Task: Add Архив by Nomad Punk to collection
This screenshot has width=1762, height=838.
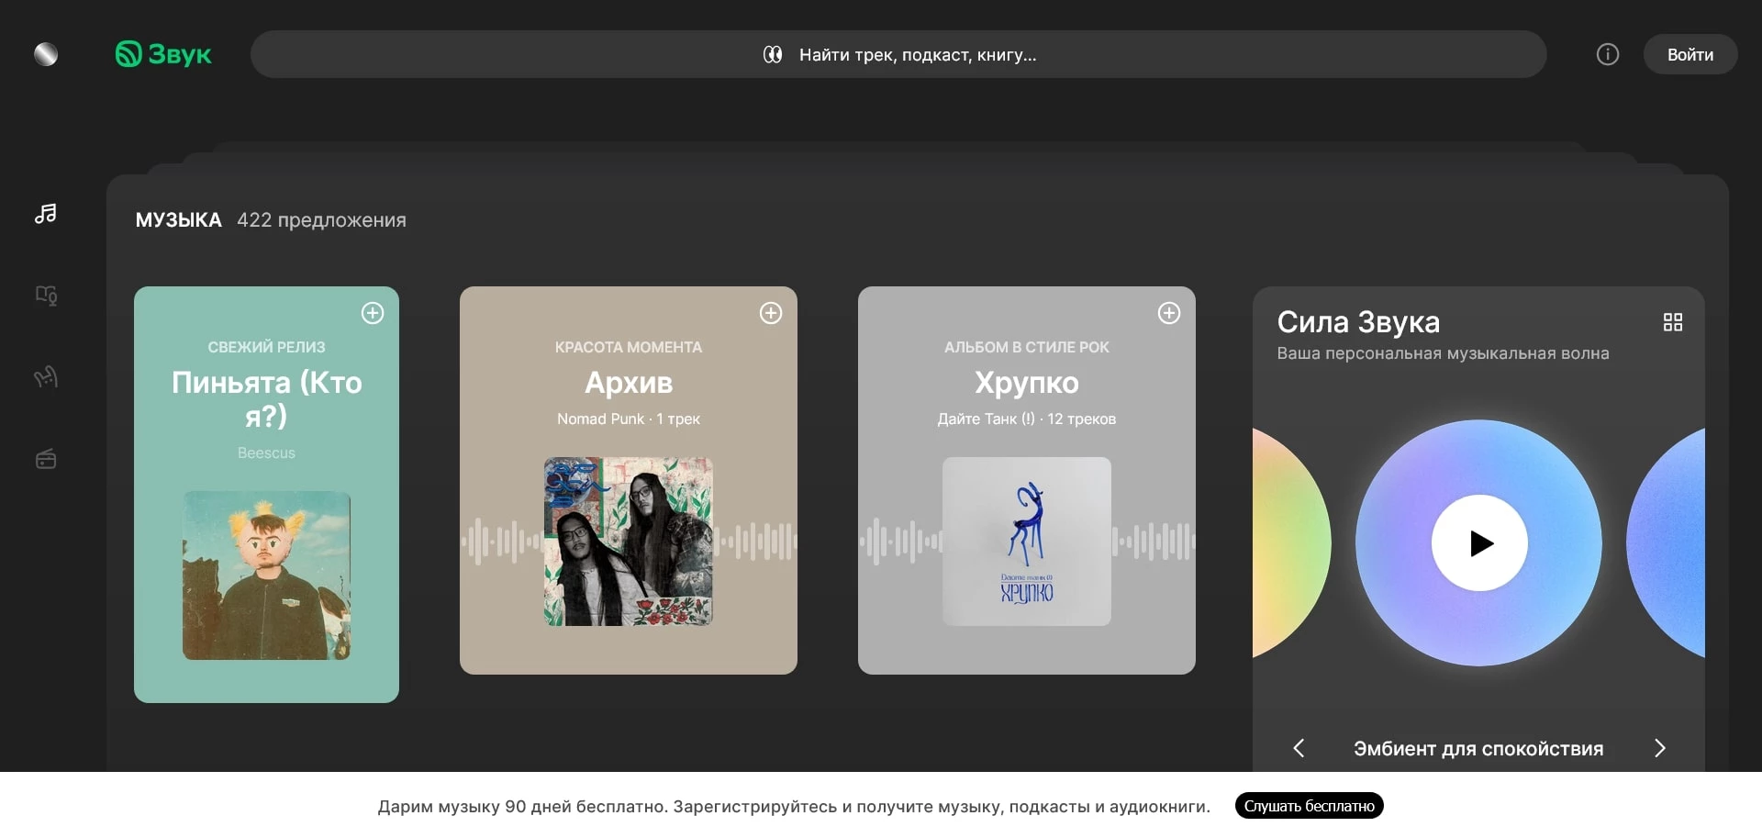Action: 771,313
